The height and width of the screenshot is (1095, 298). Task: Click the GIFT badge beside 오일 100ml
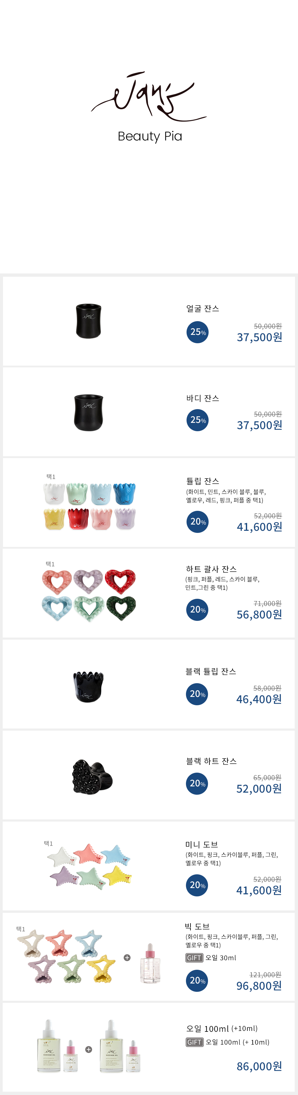[194, 1042]
